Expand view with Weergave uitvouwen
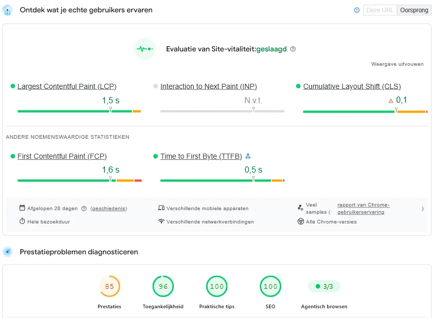This screenshot has height=318, width=432. pos(397,64)
